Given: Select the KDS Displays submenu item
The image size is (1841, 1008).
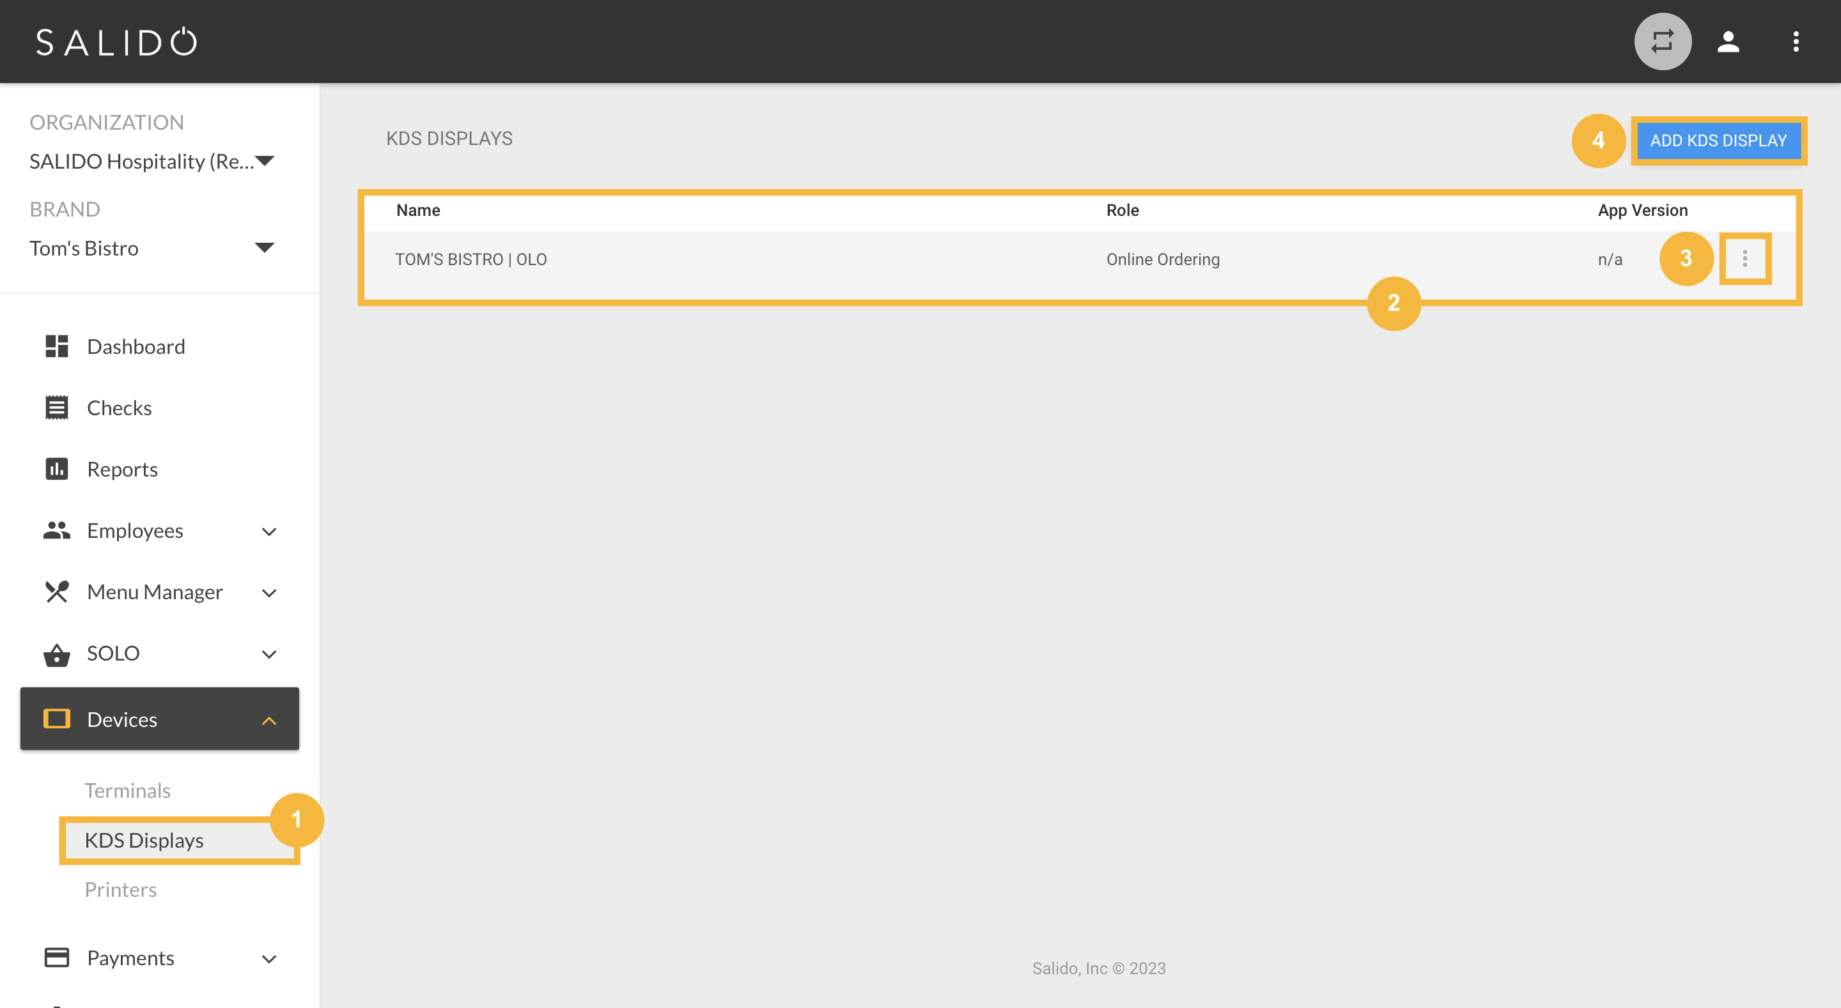Looking at the screenshot, I should pyautogui.click(x=144, y=841).
